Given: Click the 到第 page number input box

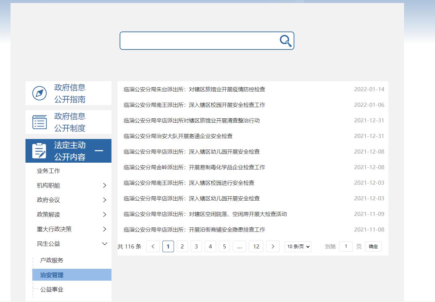Looking at the screenshot, I should tap(346, 246).
